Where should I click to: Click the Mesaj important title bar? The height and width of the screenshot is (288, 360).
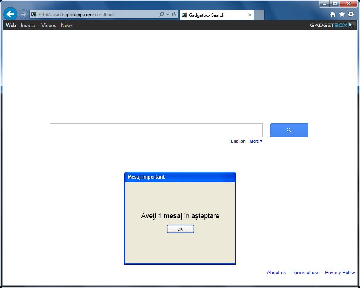(x=180, y=177)
